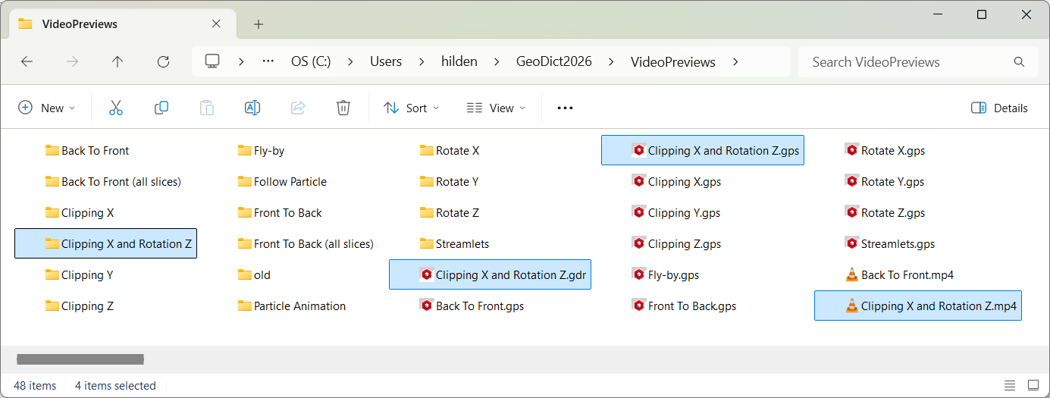Switch to details list view icon in status bar
This screenshot has height=398, width=1050.
tap(1010, 385)
